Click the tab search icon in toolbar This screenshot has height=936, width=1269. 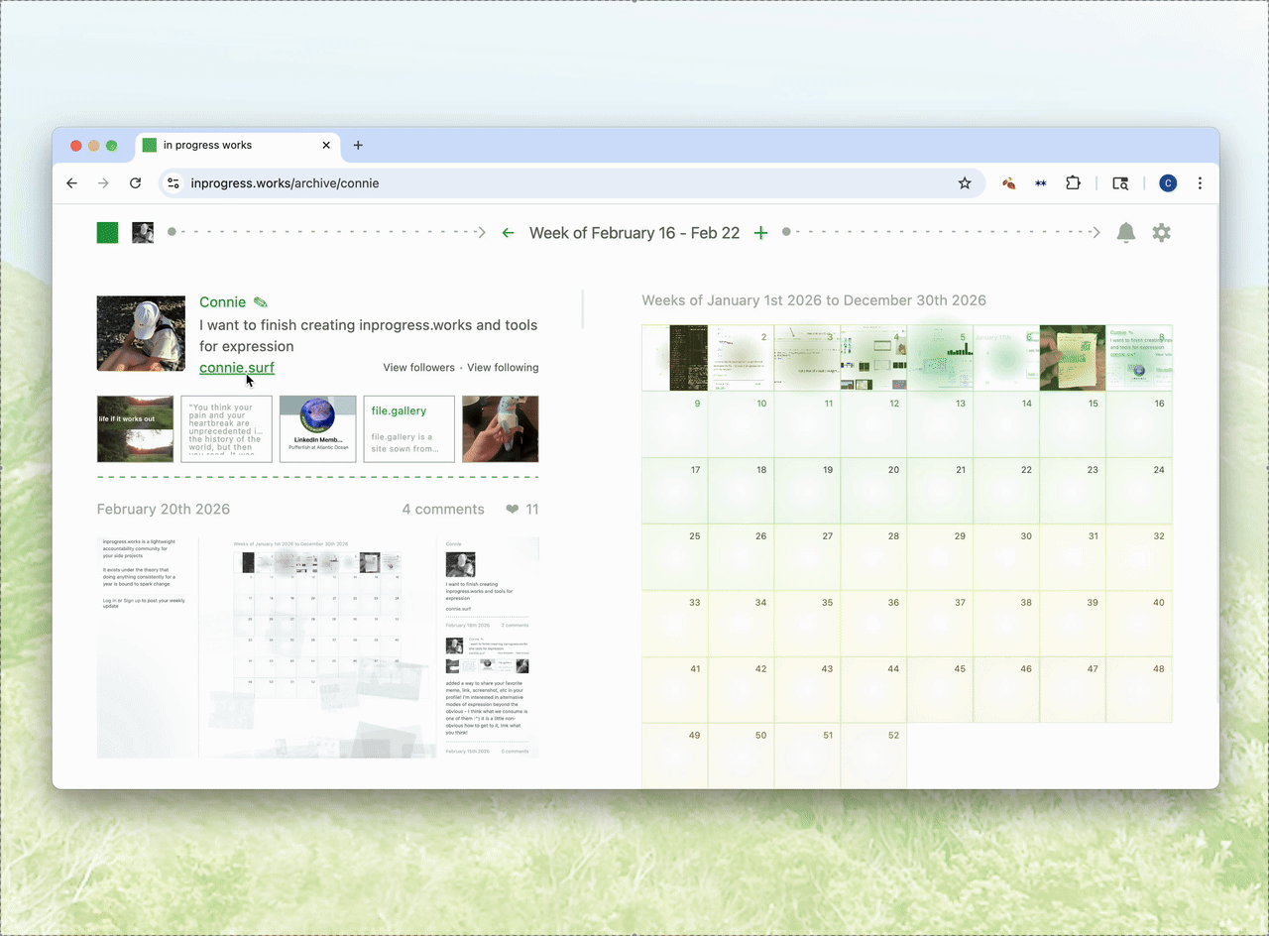coord(1120,183)
